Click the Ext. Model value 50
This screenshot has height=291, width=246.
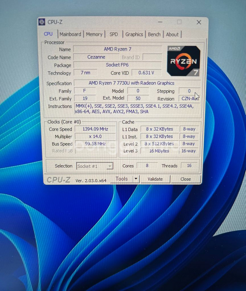(x=138, y=98)
